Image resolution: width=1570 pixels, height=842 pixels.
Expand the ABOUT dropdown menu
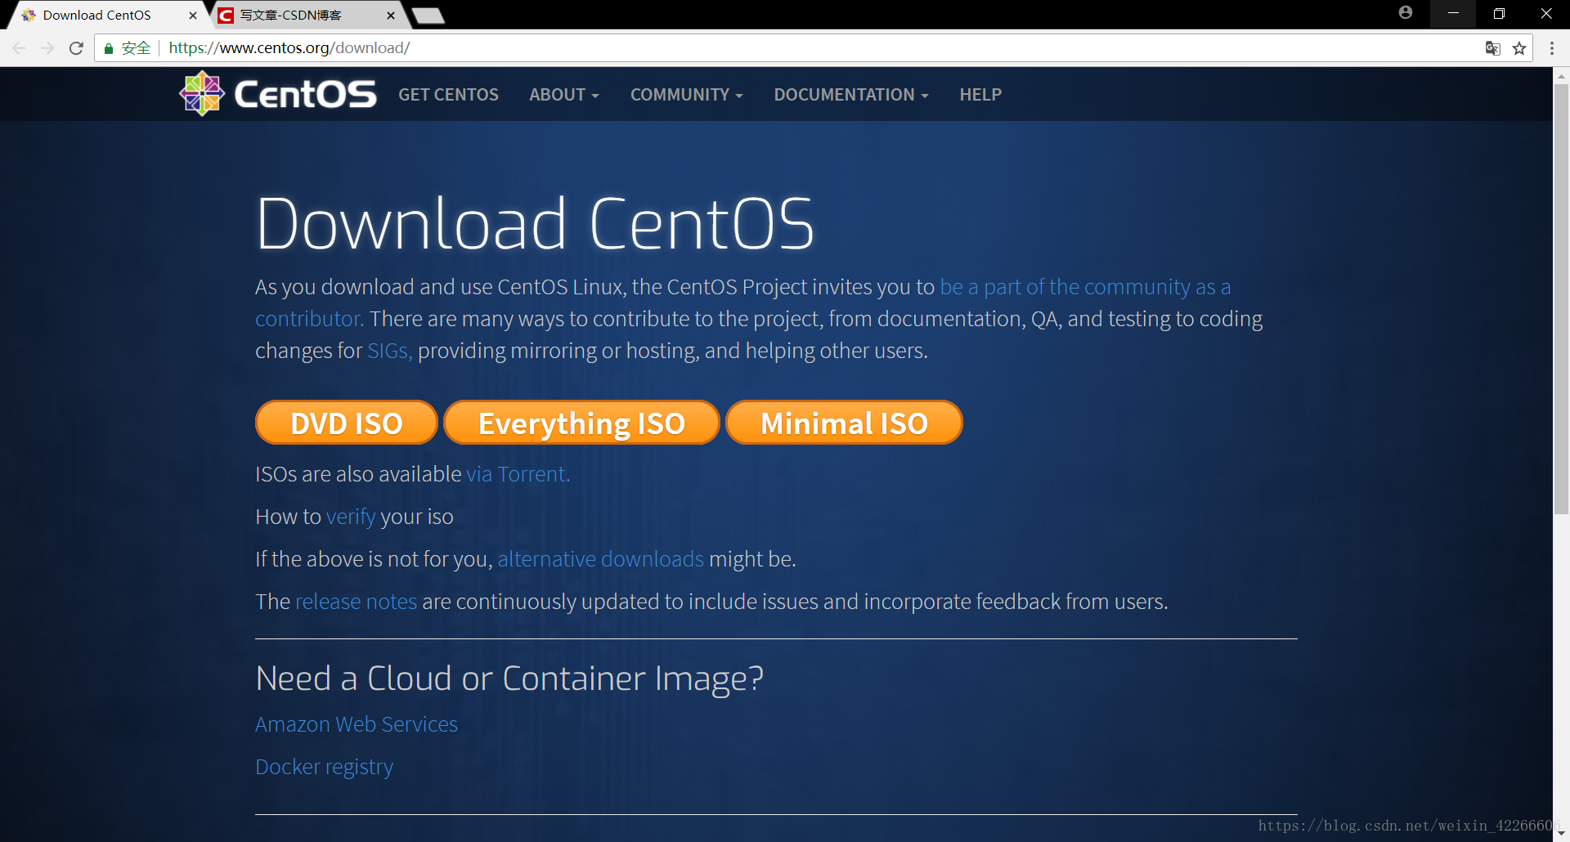pyautogui.click(x=564, y=95)
